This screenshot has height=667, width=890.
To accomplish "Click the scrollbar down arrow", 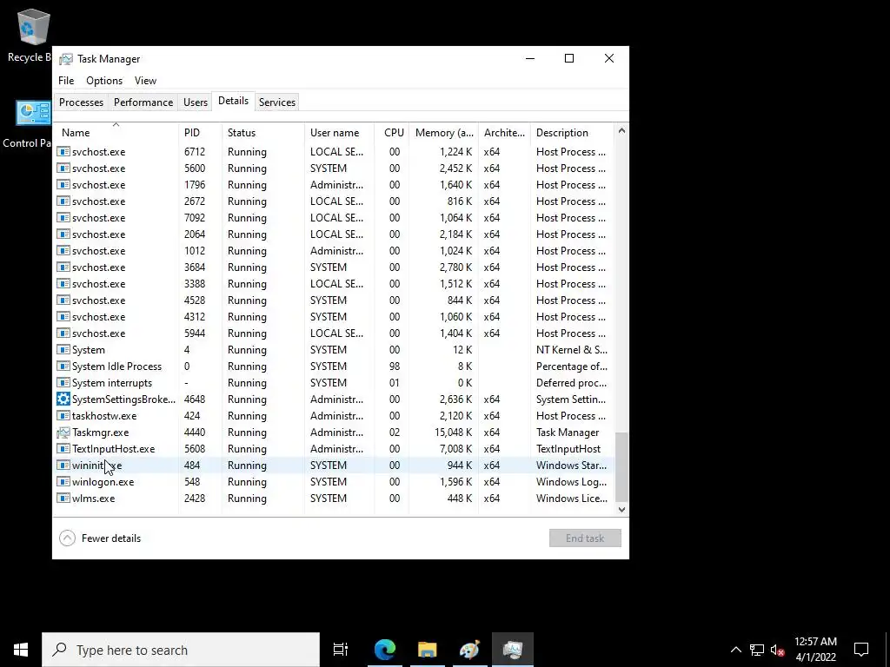I will [x=621, y=509].
